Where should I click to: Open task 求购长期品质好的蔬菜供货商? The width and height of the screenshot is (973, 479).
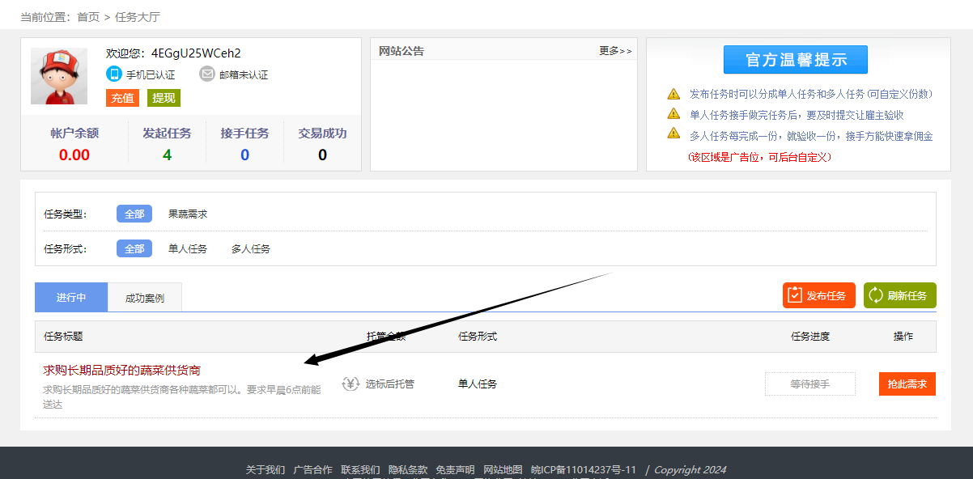click(121, 370)
